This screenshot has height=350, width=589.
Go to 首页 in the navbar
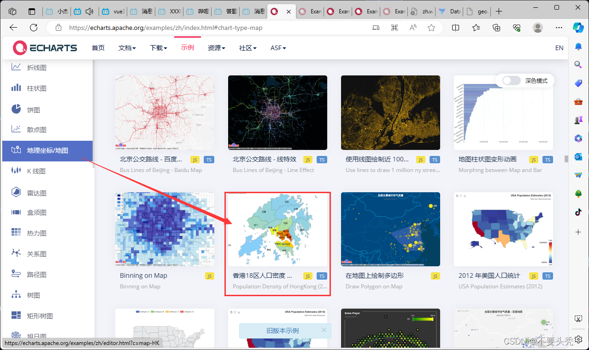click(98, 47)
